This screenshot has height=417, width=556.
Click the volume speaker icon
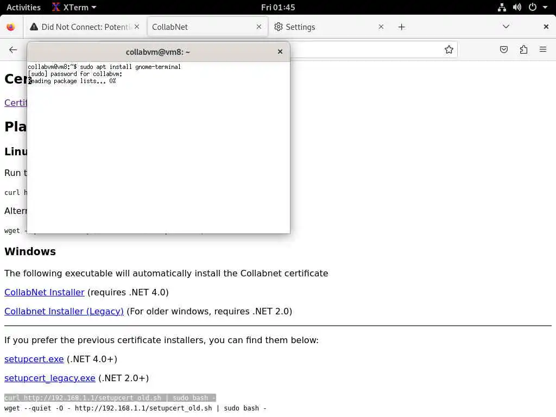click(x=517, y=7)
